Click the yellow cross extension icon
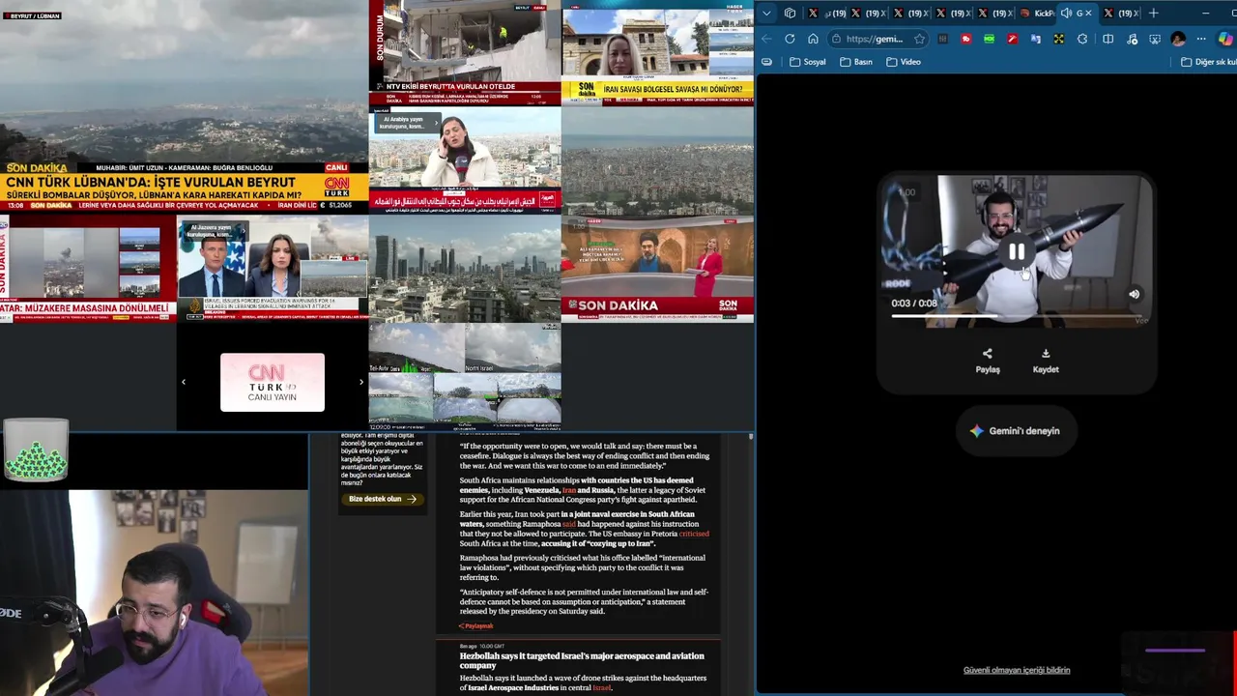The width and height of the screenshot is (1237, 696). tap(1059, 39)
